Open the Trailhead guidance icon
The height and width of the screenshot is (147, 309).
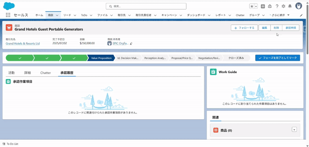coord(270,6)
